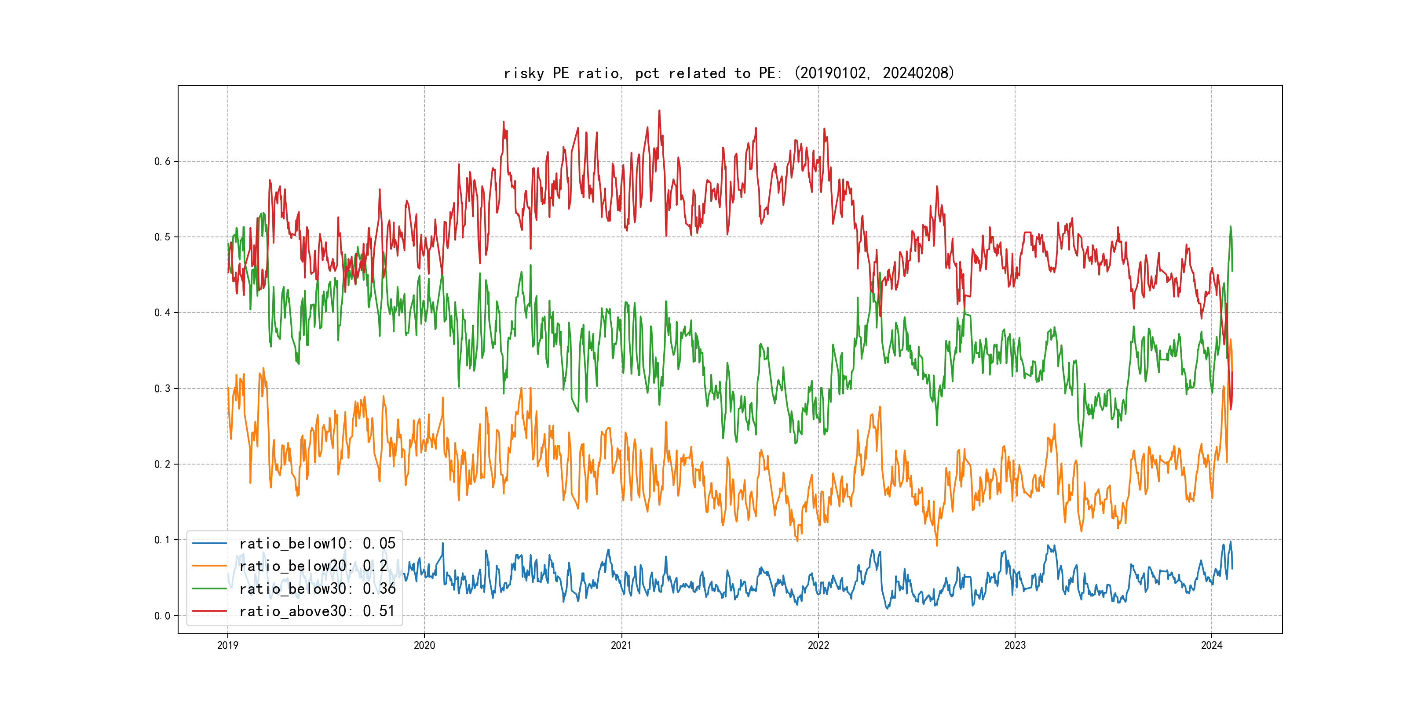Click the 2020 x-axis tick label

[x=424, y=645]
